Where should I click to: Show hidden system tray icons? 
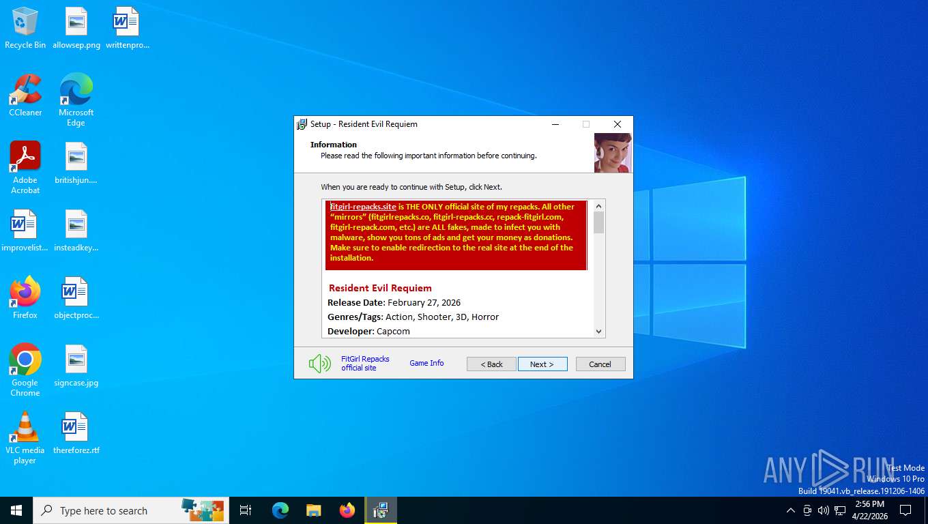click(791, 510)
